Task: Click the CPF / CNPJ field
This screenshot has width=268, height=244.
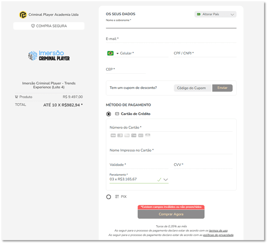Action: pyautogui.click(x=205, y=53)
